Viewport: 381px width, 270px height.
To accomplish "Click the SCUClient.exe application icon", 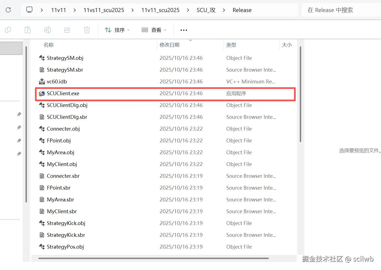I will (42, 93).
